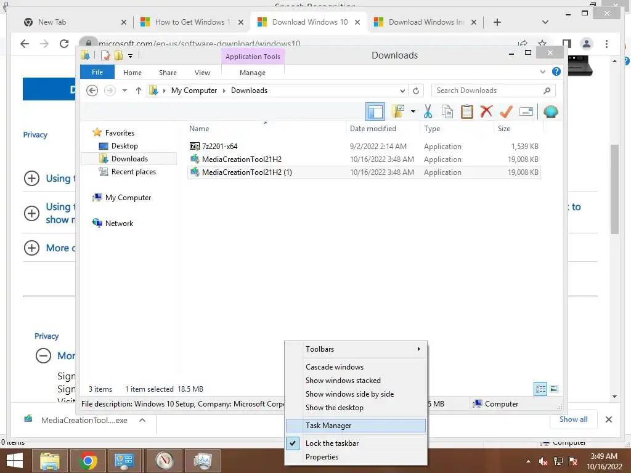Click Show all downloads in Chrome
The image size is (631, 473).
pyautogui.click(x=573, y=419)
